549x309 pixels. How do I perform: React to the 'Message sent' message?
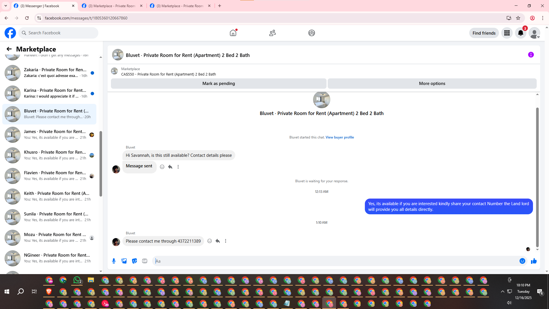point(162,167)
